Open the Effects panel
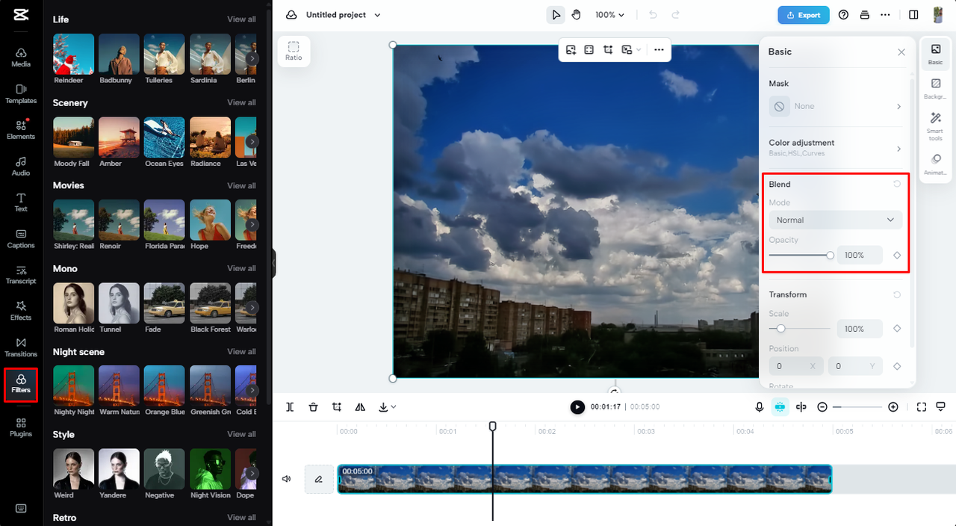Viewport: 956px width, 526px height. click(21, 312)
